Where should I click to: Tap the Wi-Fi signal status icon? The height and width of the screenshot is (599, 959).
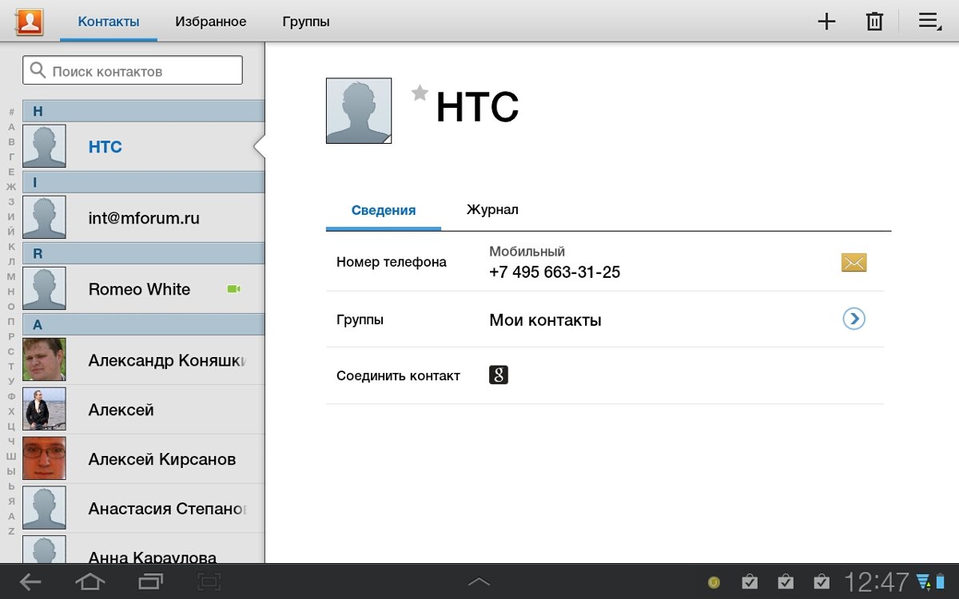pos(925,581)
